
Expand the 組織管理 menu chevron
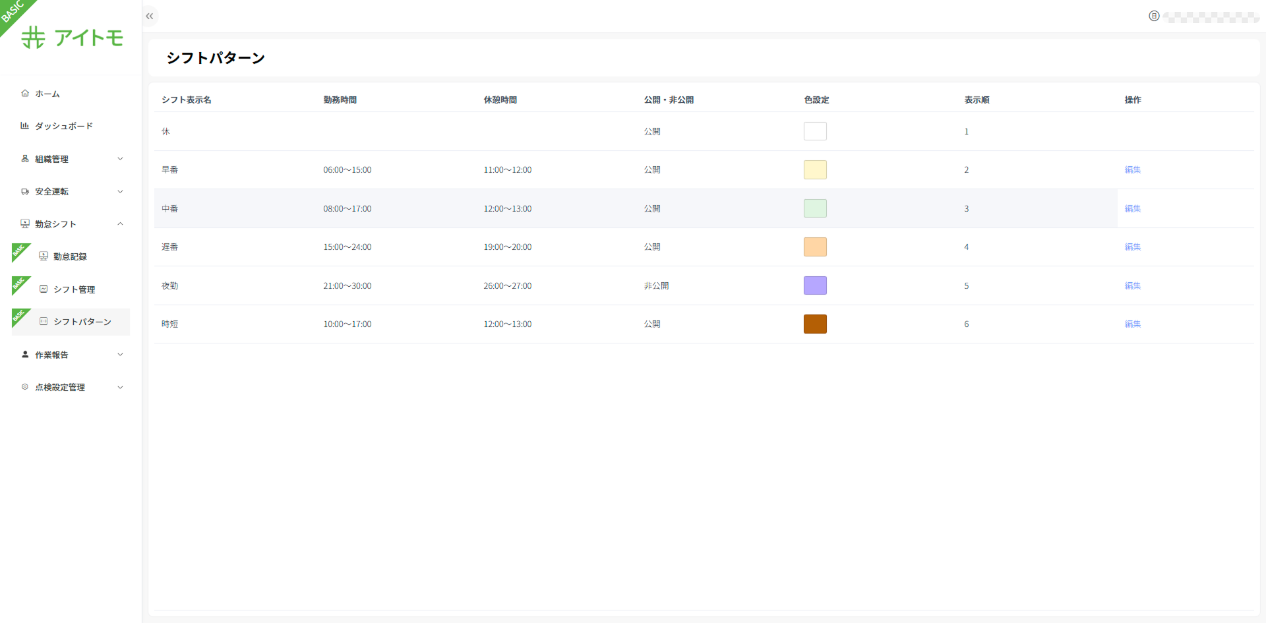coord(120,159)
